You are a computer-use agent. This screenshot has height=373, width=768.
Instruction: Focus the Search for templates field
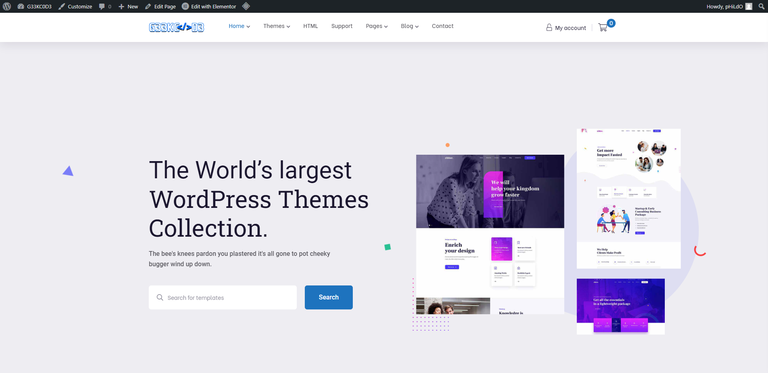pyautogui.click(x=228, y=297)
